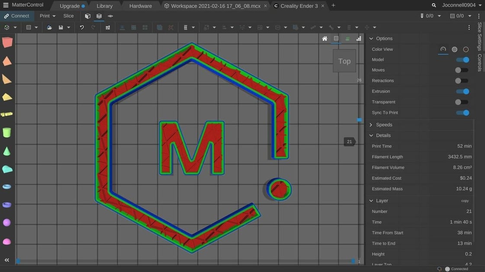Click the Save icon in the toolbar
The height and width of the screenshot is (272, 485).
point(60,27)
